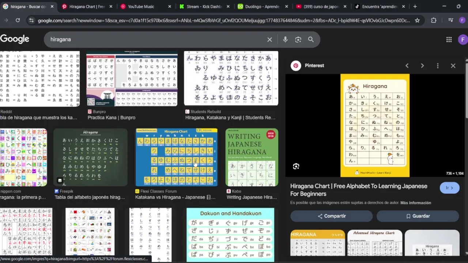Click the Compartir share button
This screenshot has height=263, width=468.
pyautogui.click(x=332, y=216)
